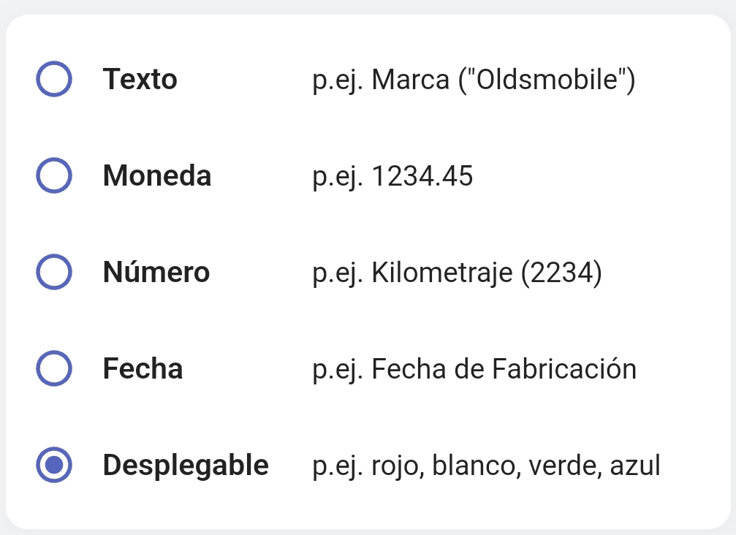736x535 pixels.
Task: Click the Desplegable label
Action: pyautogui.click(x=186, y=465)
